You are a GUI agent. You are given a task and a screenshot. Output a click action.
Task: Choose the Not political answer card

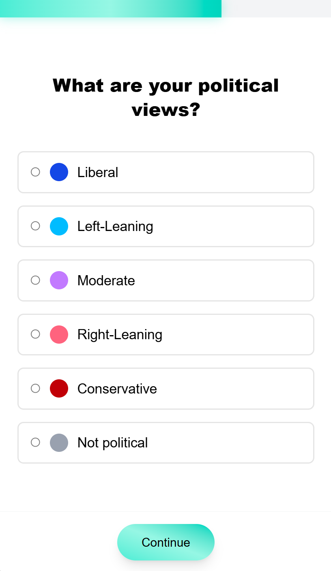[x=165, y=443]
